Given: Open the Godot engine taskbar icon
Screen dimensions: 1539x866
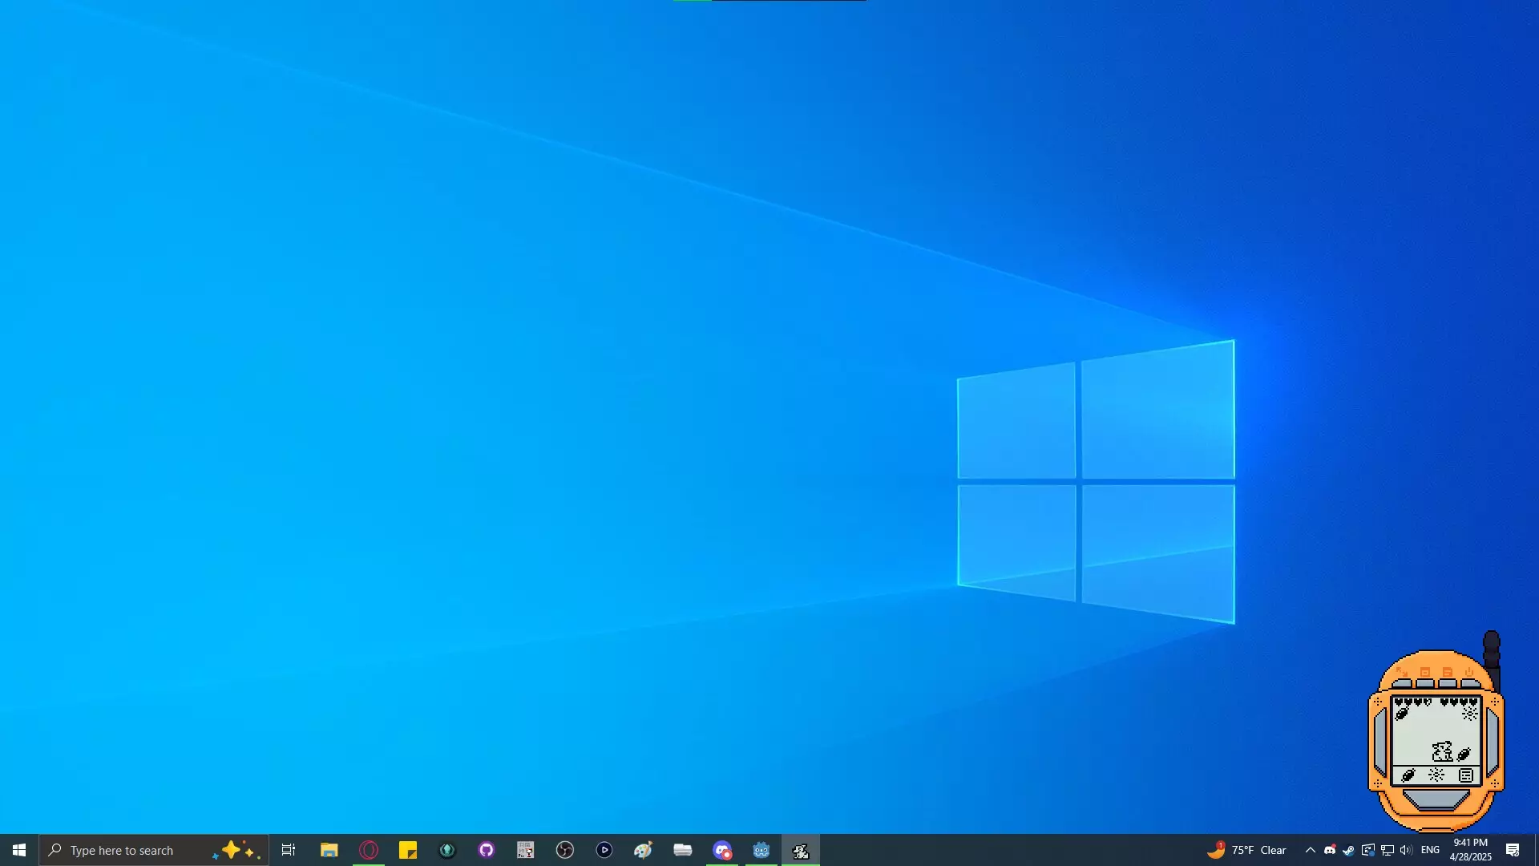Looking at the screenshot, I should point(761,850).
